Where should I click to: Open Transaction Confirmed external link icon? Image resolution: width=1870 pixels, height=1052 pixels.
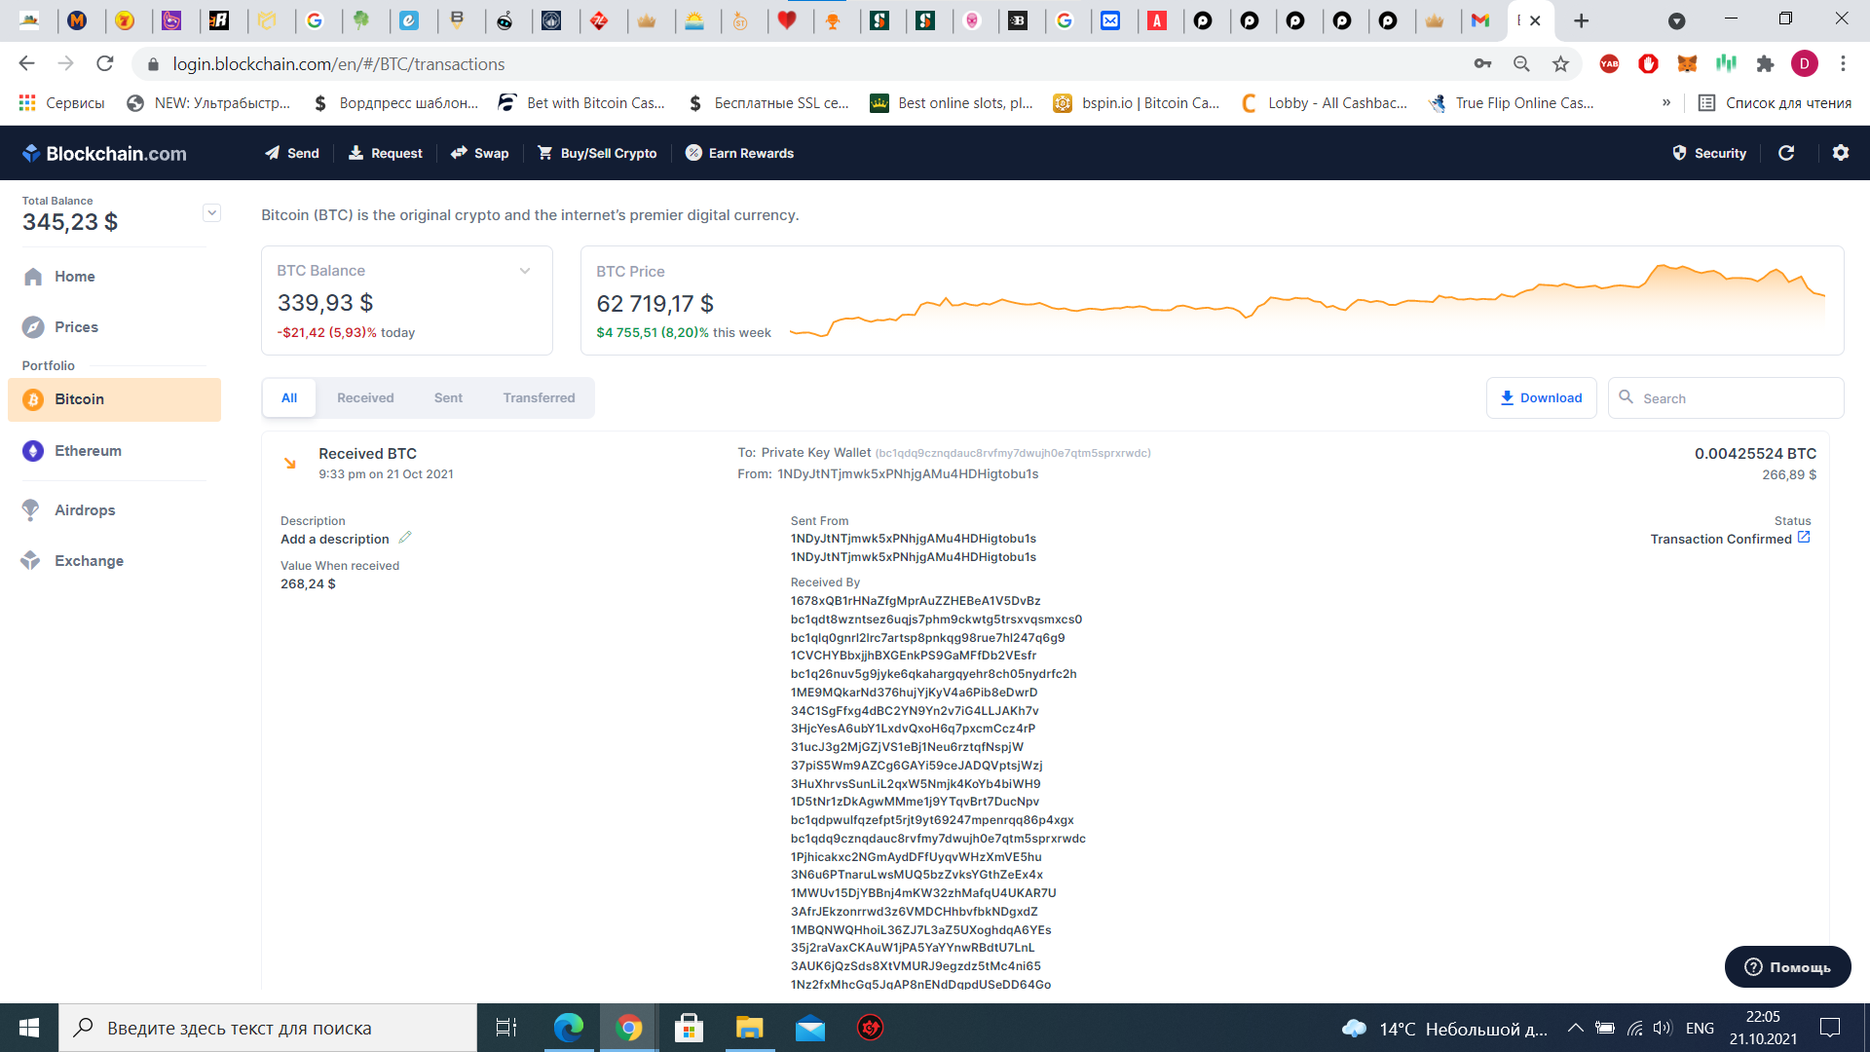point(1804,538)
